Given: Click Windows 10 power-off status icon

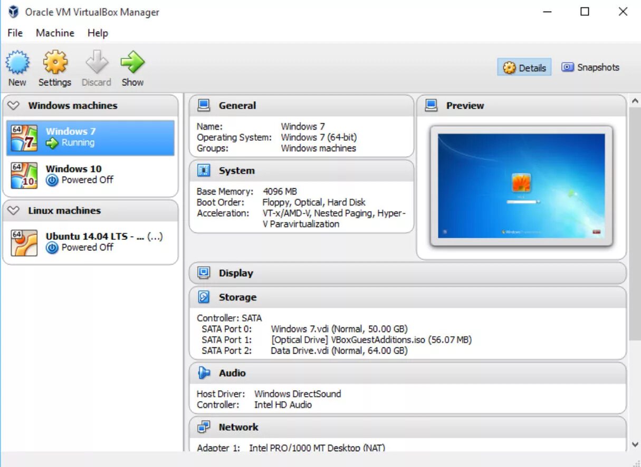Looking at the screenshot, I should (x=52, y=180).
